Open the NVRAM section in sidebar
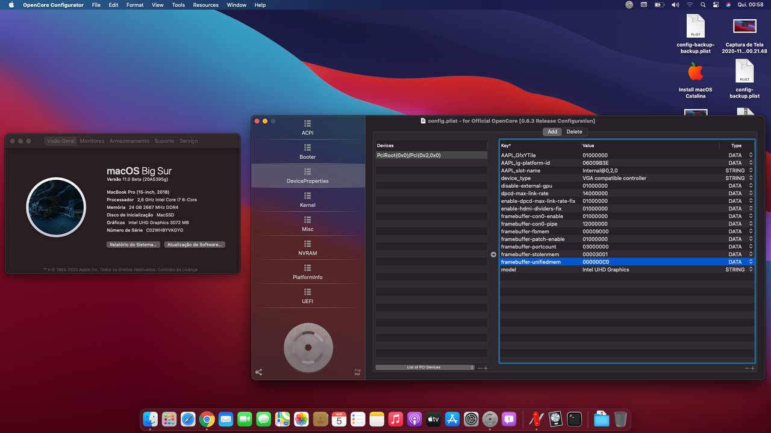The width and height of the screenshot is (771, 433). point(308,248)
